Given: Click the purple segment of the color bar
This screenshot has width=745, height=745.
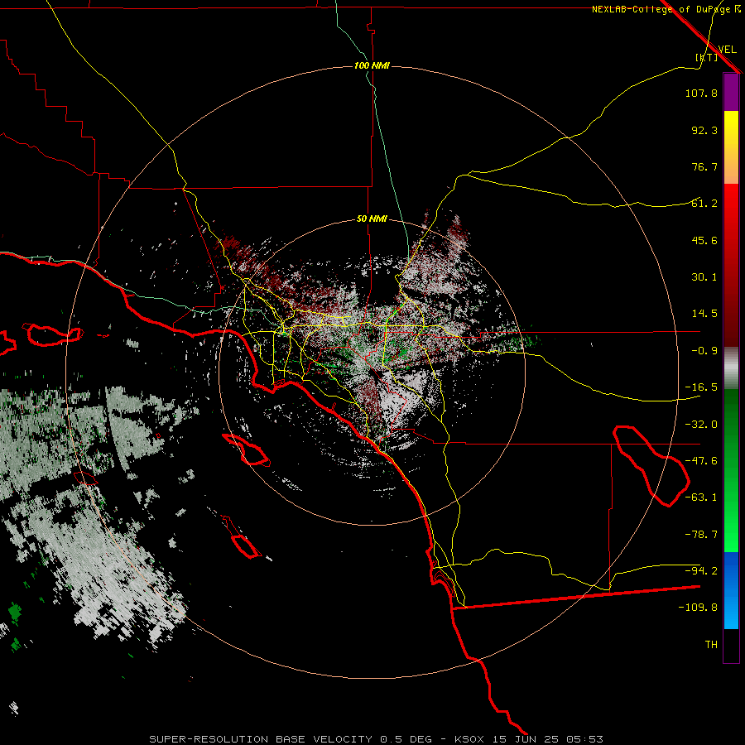Looking at the screenshot, I should (731, 92).
